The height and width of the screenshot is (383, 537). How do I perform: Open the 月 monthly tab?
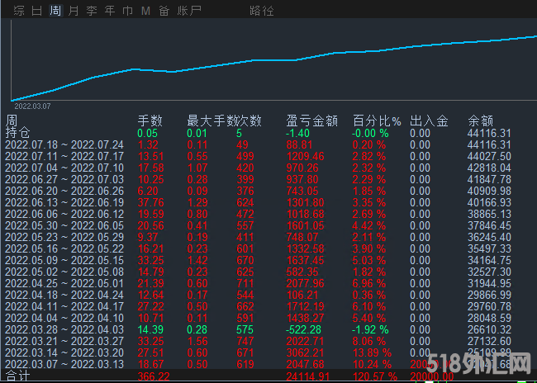pos(74,11)
